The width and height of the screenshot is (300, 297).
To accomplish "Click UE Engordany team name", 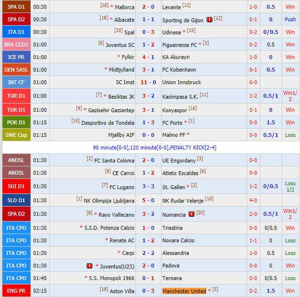I will point(179,161).
